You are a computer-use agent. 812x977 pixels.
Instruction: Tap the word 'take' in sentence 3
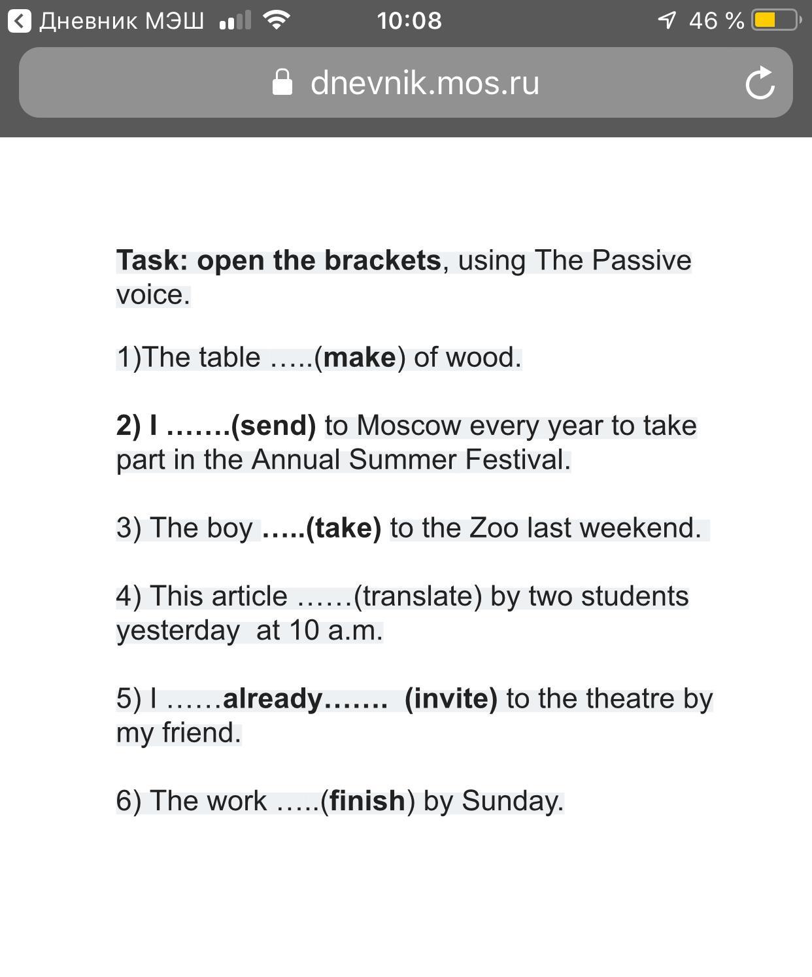(343, 528)
